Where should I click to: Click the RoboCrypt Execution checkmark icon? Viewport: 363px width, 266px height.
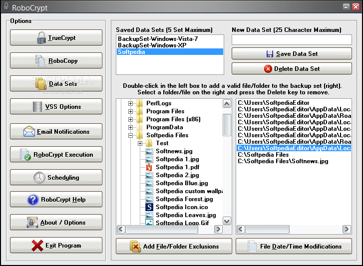click(25, 155)
